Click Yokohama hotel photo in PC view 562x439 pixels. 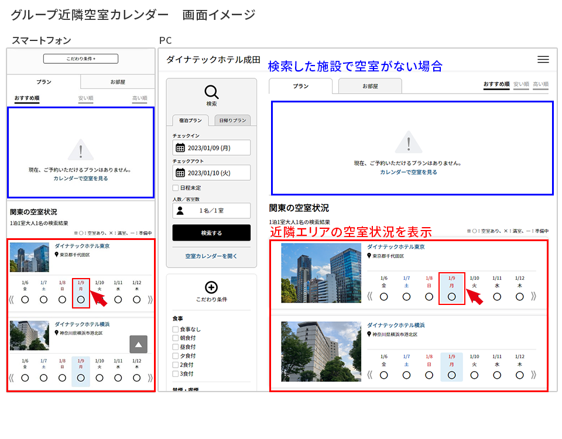pyautogui.click(x=321, y=352)
